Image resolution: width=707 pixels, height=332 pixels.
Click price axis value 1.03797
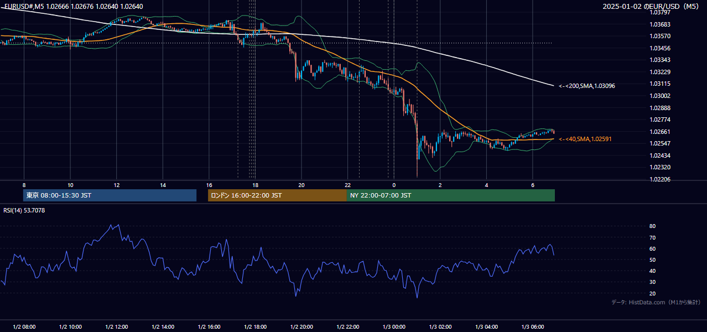[x=660, y=12]
